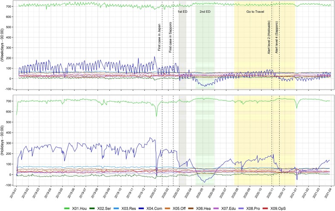335x211 pixels.
Task: Click the 'Alert level 2 (Hokkaido)' vertical label
Action: pyautogui.click(x=269, y=37)
